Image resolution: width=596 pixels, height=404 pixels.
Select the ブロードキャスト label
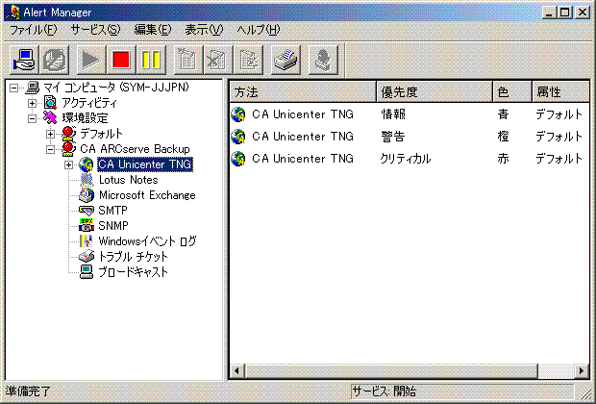(133, 271)
